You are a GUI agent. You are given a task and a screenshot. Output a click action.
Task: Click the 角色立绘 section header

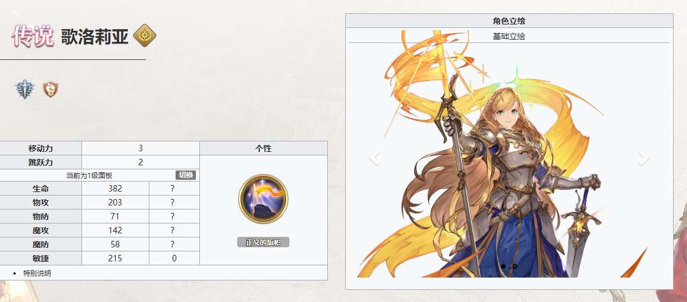coord(509,21)
